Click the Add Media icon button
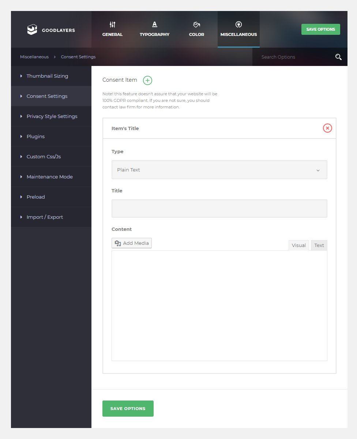 click(132, 243)
